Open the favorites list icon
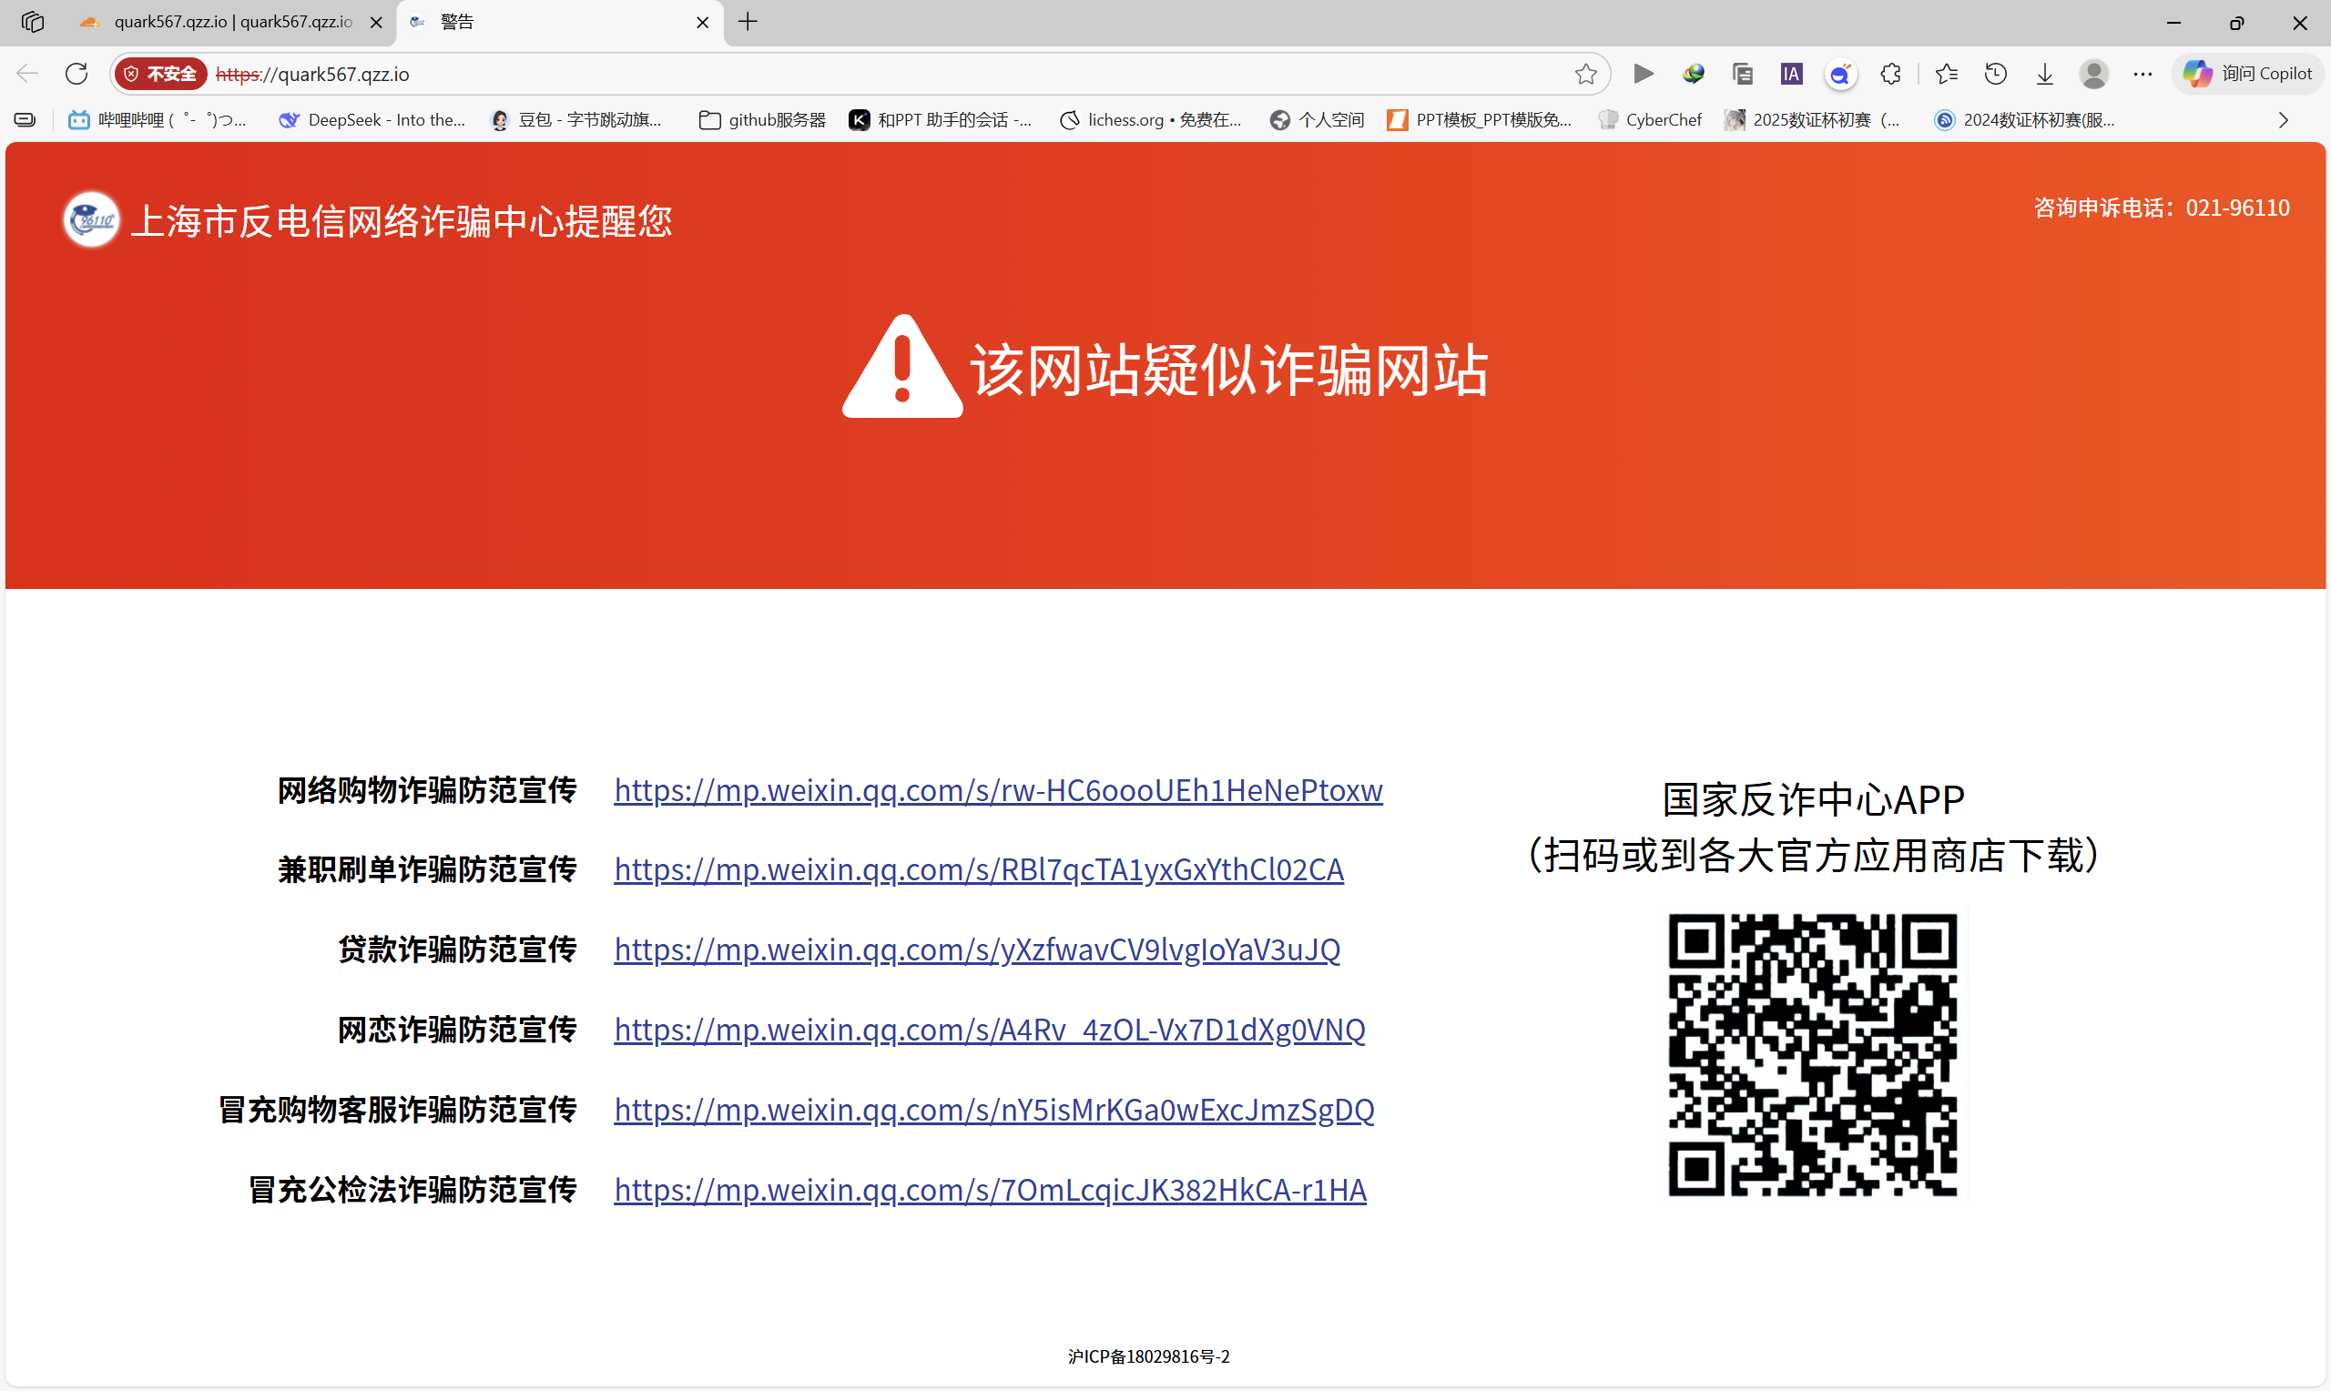The width and height of the screenshot is (2331, 1391). [1946, 73]
